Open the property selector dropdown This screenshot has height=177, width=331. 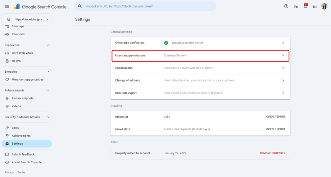(27, 19)
